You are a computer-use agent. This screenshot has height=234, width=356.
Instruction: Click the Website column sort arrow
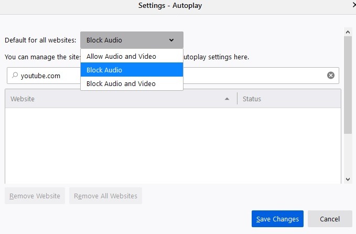227,99
